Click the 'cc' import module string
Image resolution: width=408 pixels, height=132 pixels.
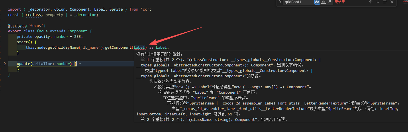pyautogui.click(x=145, y=9)
